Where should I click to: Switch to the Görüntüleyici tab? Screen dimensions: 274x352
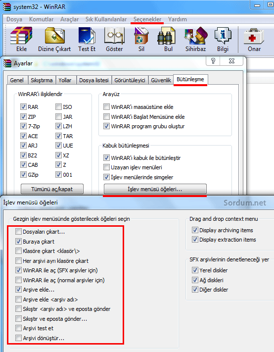click(x=130, y=80)
